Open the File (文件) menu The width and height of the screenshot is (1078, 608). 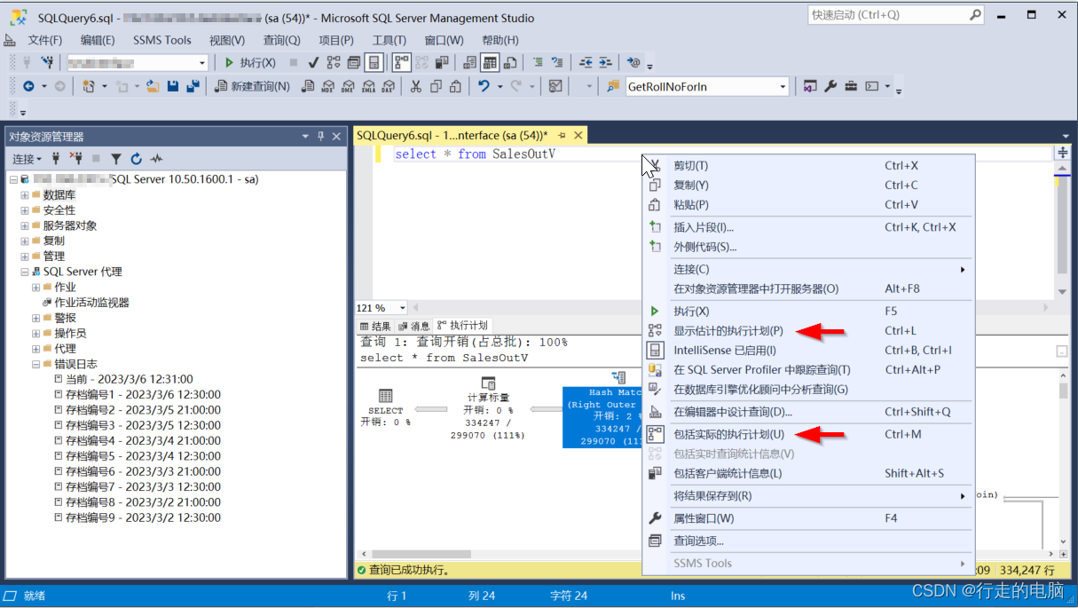44,40
